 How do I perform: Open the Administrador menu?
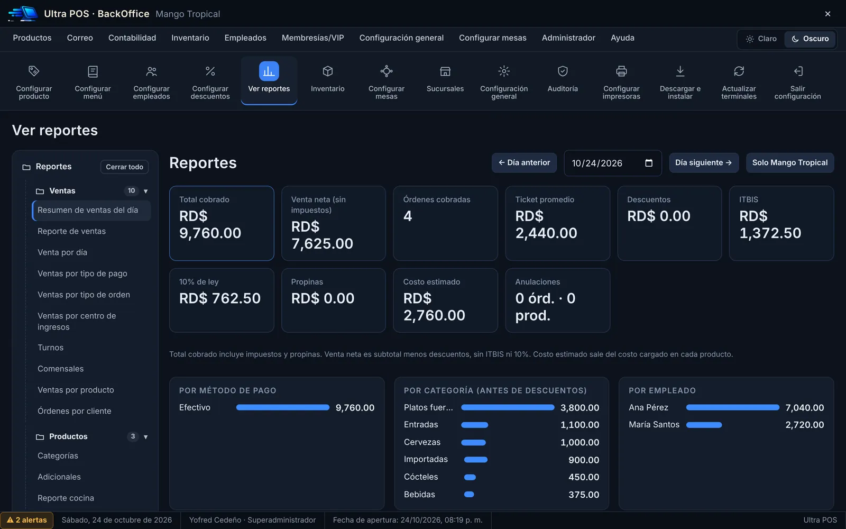click(568, 38)
